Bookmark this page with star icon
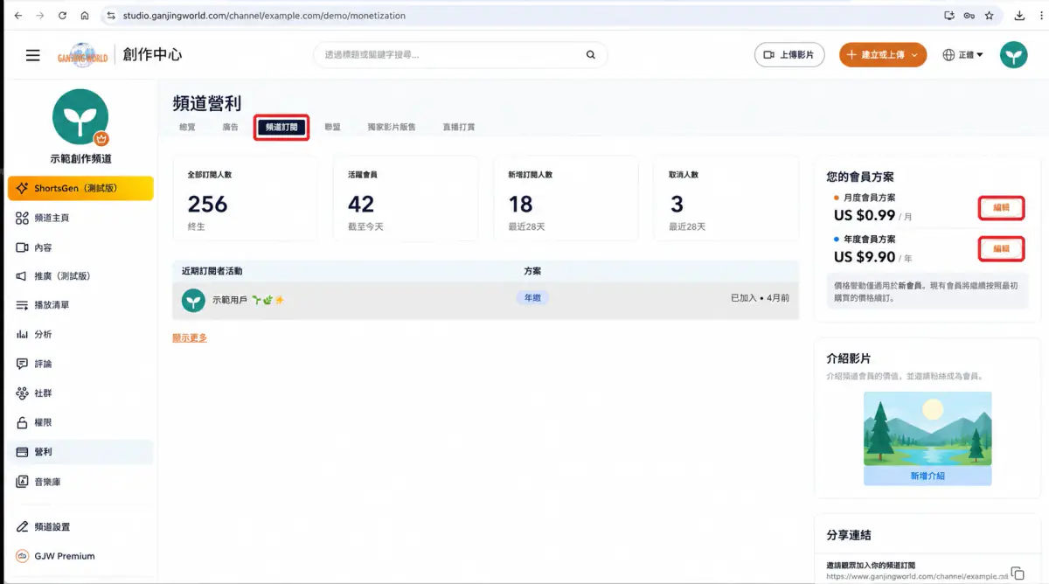Screen dimensions: 1049x584 pos(989,16)
